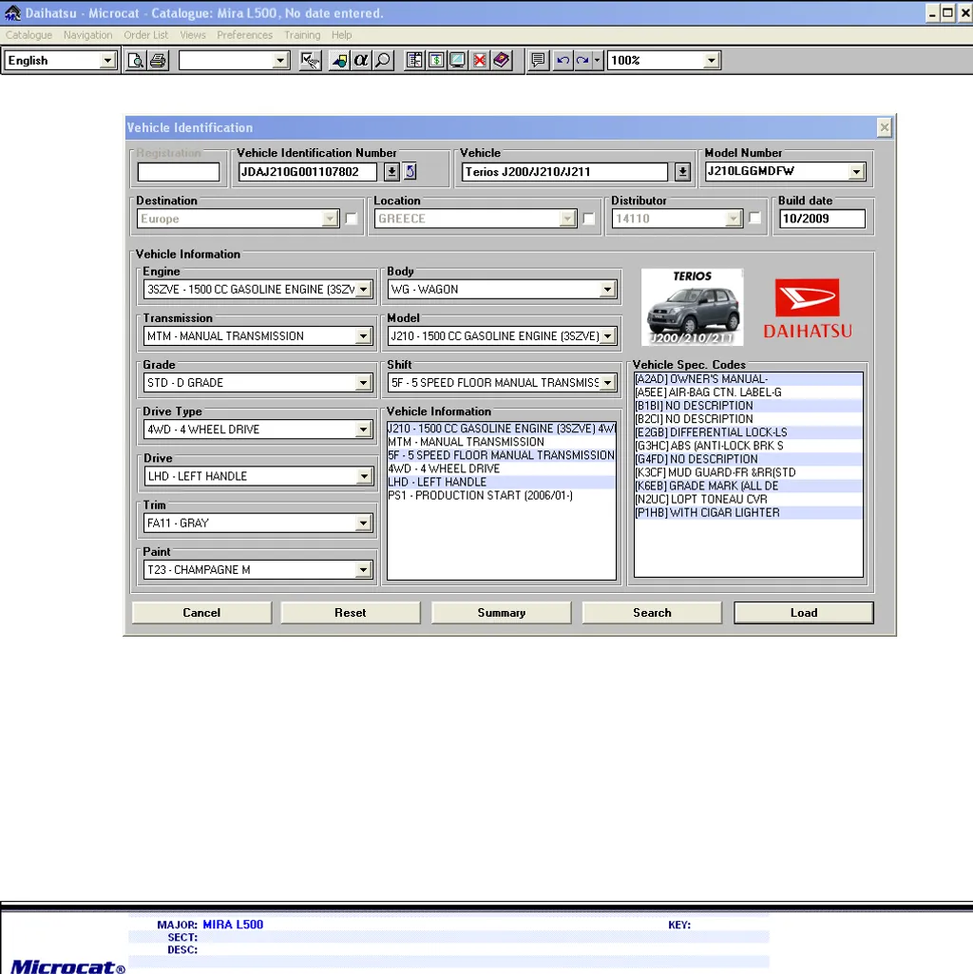Open the Navigation menu
973x974 pixels.
[x=87, y=35]
